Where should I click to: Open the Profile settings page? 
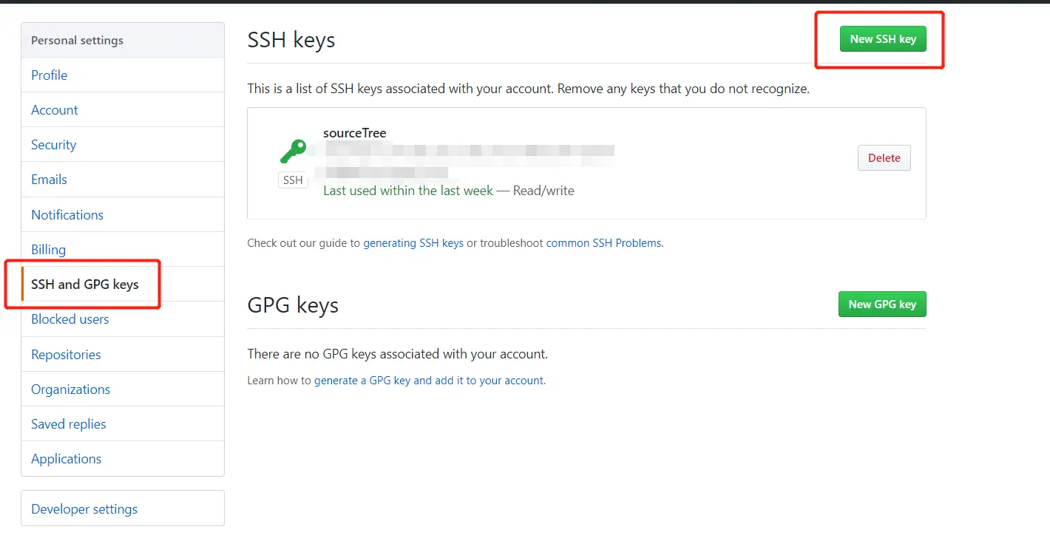click(49, 75)
